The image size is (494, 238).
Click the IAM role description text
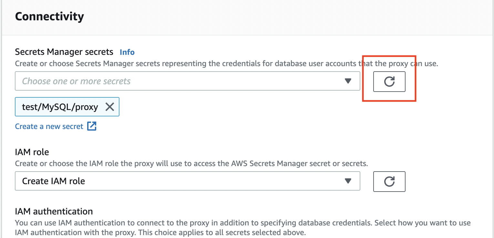coord(191,164)
